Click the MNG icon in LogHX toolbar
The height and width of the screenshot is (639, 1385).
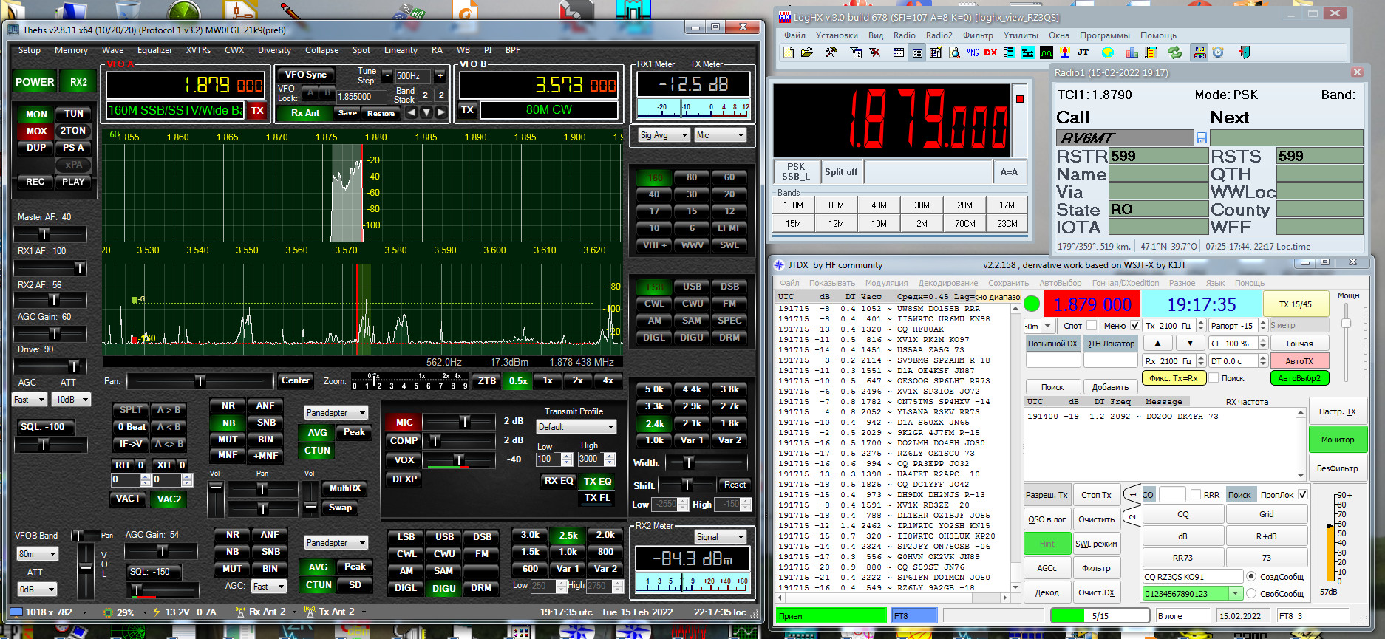point(973,52)
